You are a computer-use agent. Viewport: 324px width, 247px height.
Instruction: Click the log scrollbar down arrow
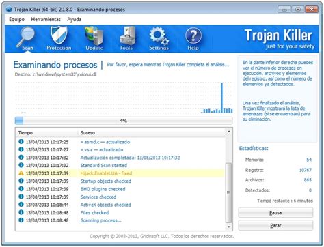click(229, 227)
